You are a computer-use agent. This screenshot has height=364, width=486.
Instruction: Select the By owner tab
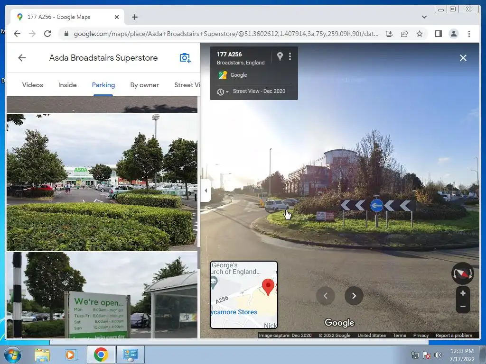(144, 85)
